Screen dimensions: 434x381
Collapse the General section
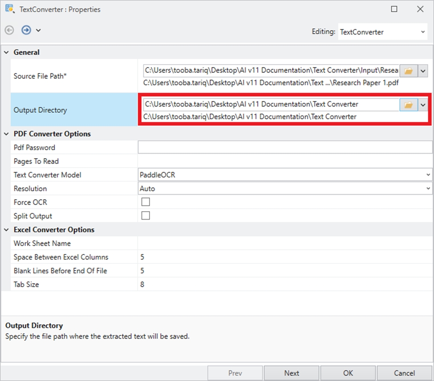click(7, 53)
